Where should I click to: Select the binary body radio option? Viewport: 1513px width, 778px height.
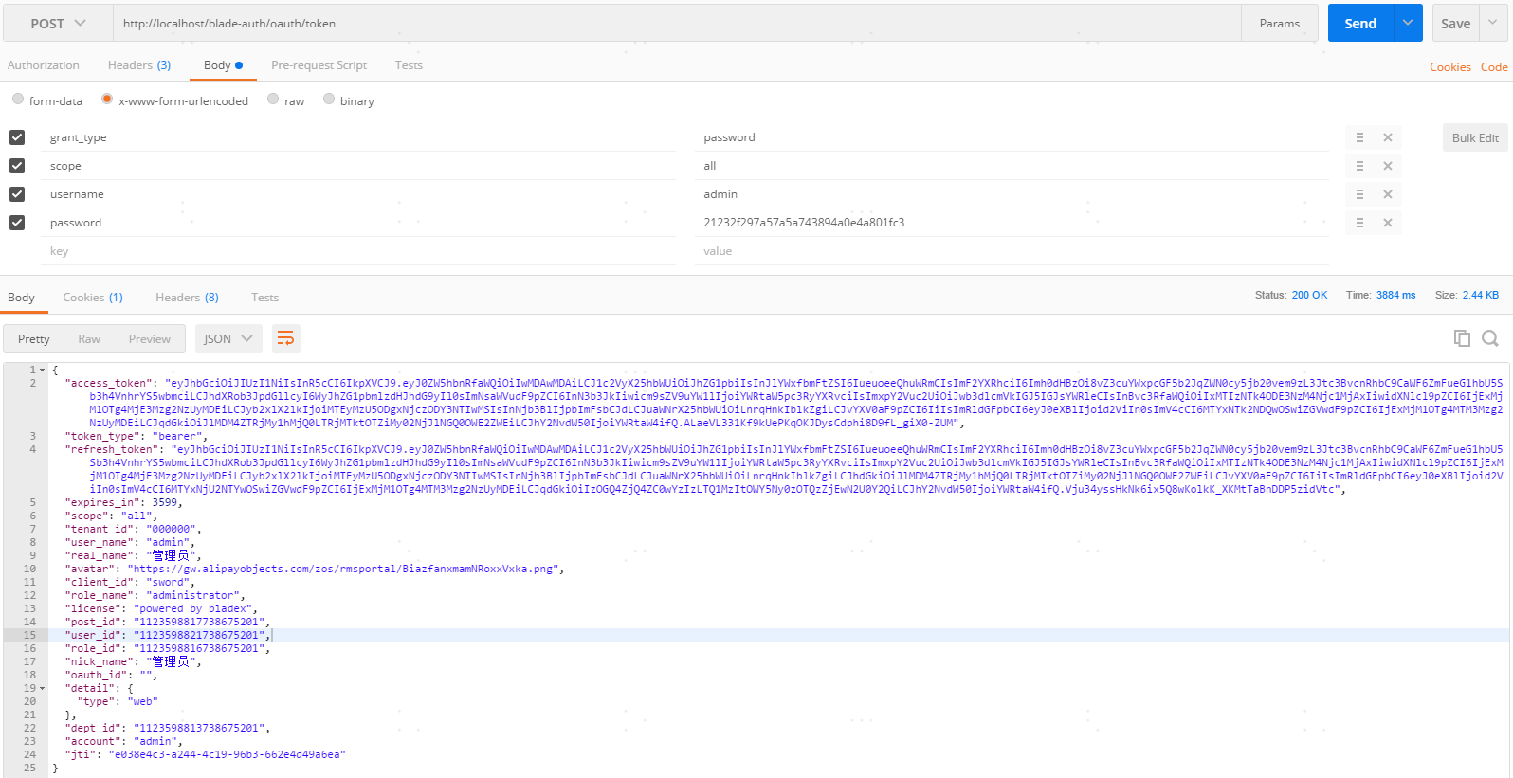pos(329,100)
